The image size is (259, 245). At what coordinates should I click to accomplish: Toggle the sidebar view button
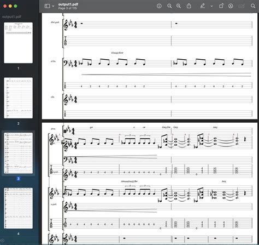point(47,6)
